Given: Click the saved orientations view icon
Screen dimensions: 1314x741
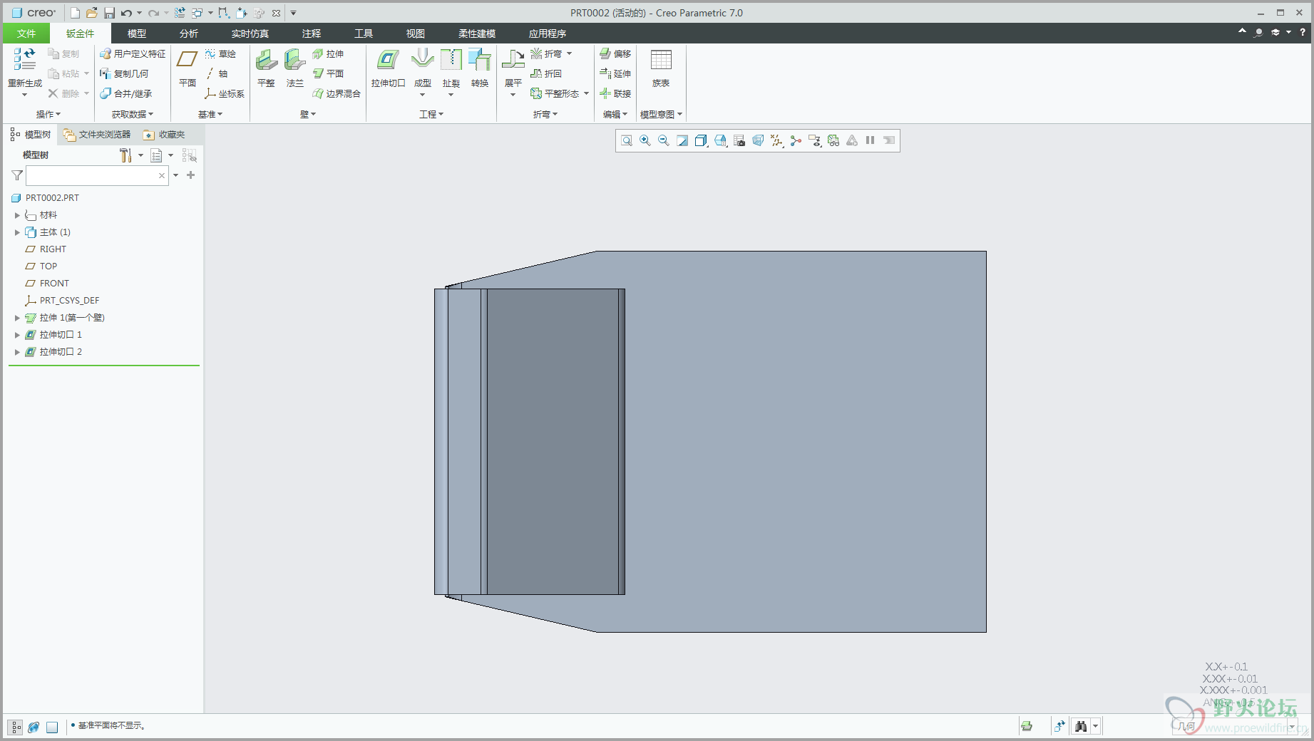Looking at the screenshot, I should pyautogui.click(x=720, y=140).
